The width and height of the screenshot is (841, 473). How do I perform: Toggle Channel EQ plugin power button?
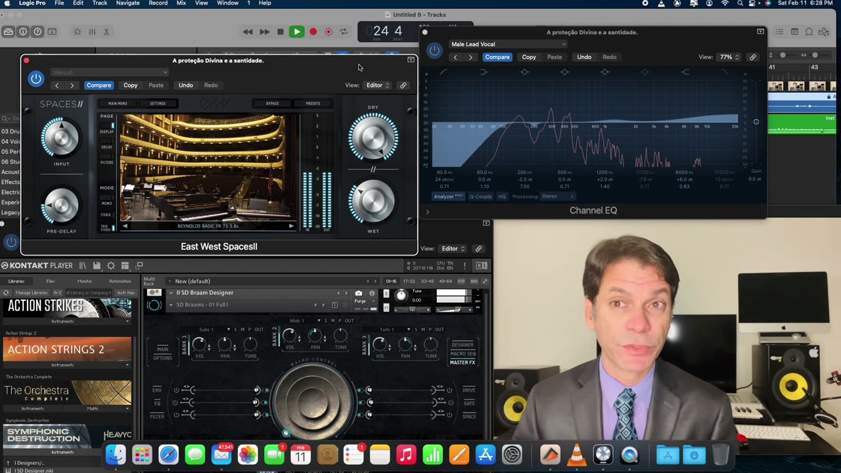point(434,51)
